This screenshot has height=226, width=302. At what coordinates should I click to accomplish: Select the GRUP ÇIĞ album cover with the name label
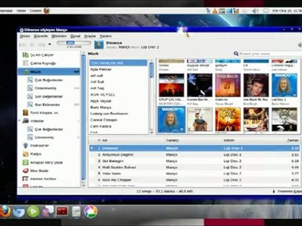pos(172,85)
